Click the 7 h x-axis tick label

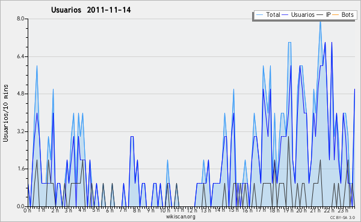coord(123,210)
